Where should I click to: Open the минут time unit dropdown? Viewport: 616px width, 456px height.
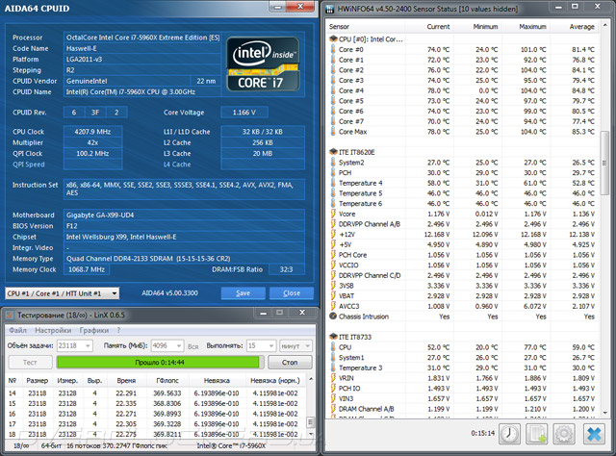coord(295,345)
